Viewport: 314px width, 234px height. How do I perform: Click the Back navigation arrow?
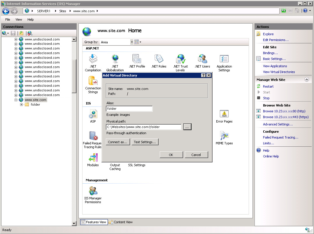click(x=6, y=11)
